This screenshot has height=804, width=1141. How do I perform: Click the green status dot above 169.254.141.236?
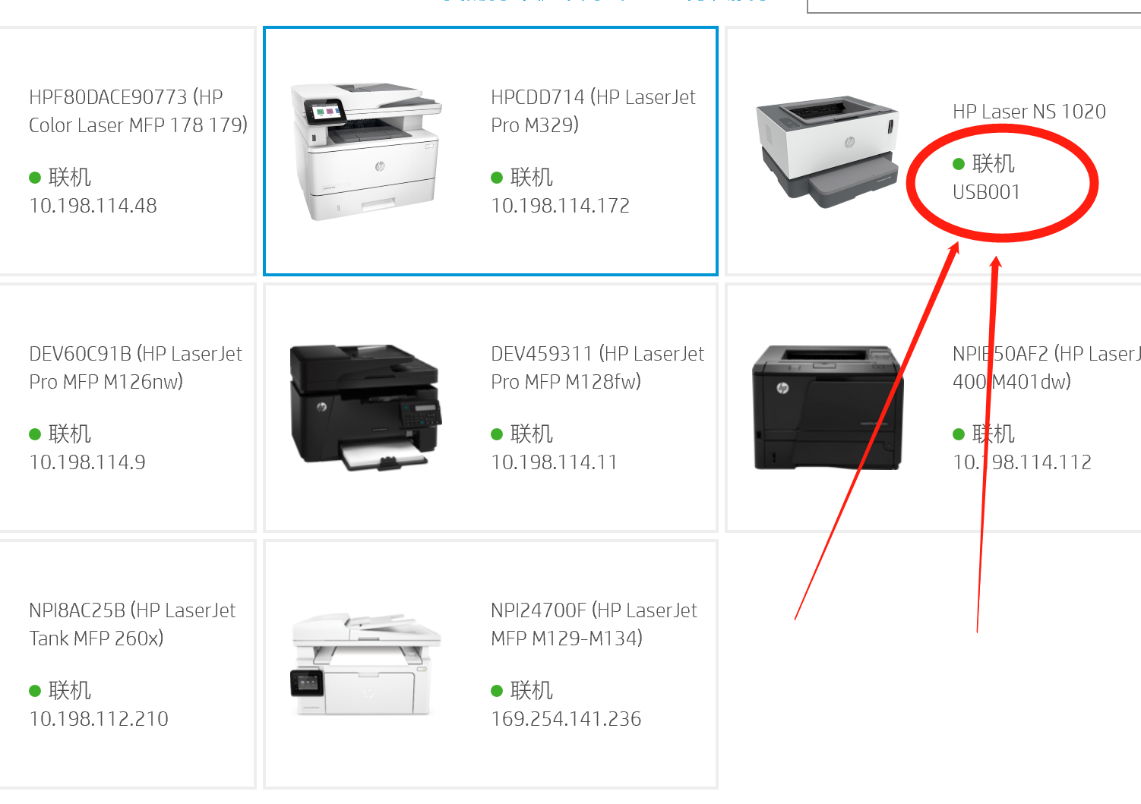click(497, 691)
